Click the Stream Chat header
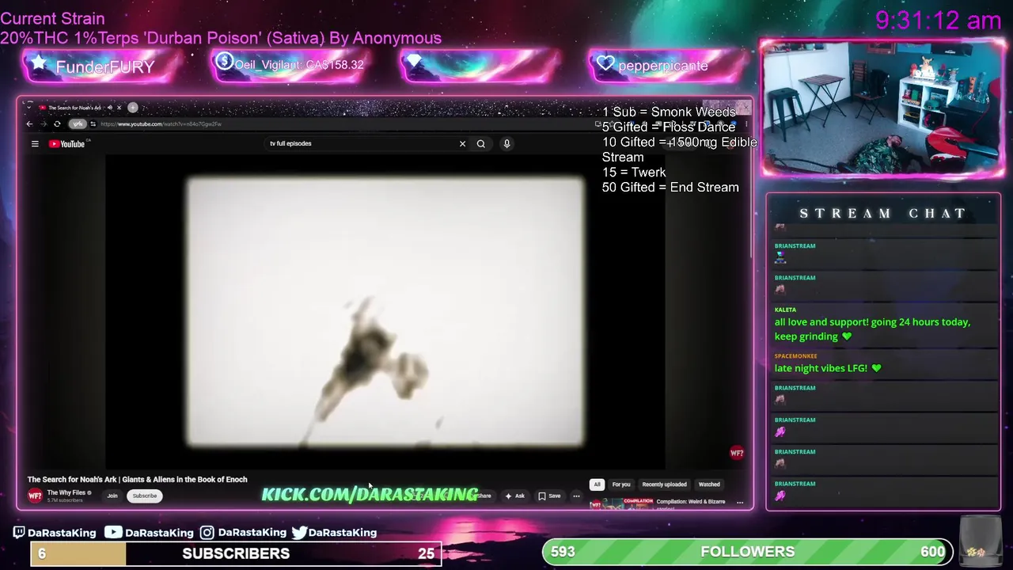This screenshot has height=570, width=1013. point(882,213)
